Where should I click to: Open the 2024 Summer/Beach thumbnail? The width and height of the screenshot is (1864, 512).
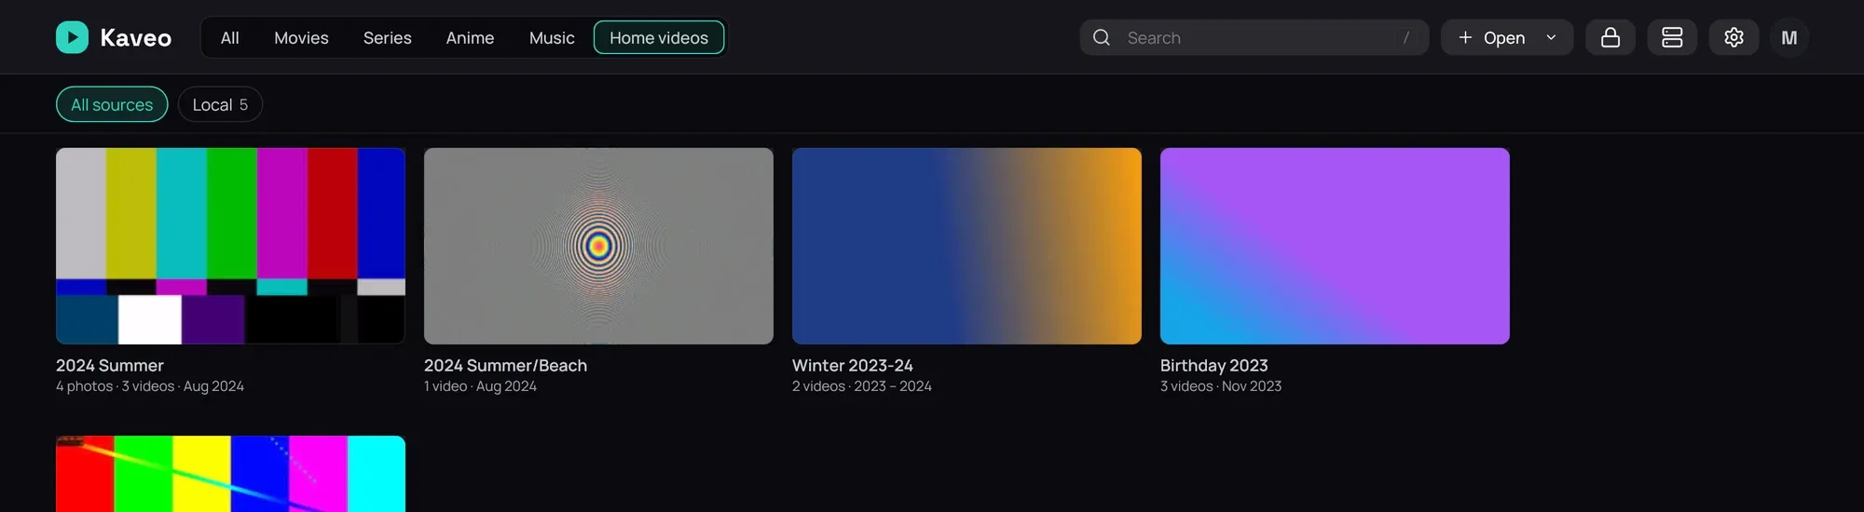coord(598,246)
